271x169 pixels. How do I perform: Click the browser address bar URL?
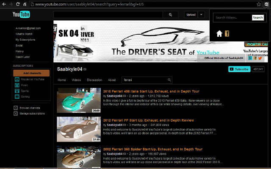pyautogui.click(x=89, y=4)
